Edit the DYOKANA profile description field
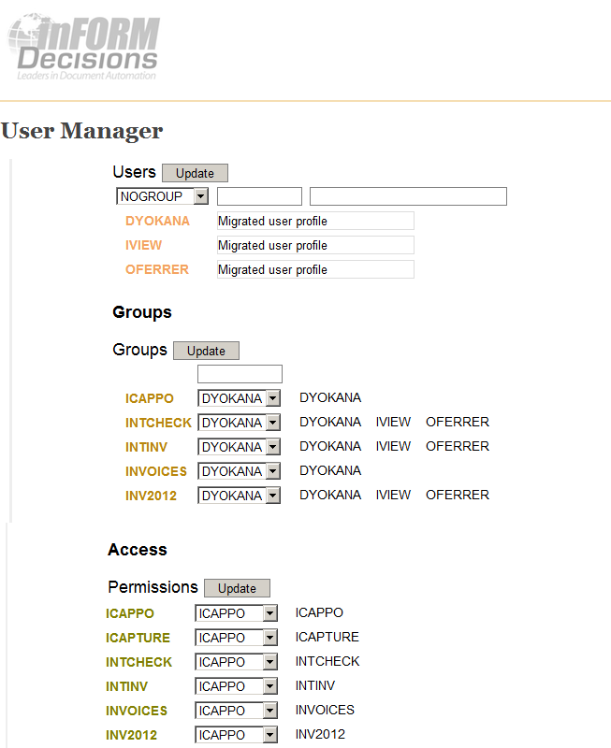Viewport: 611px width, 748px height. click(x=315, y=221)
